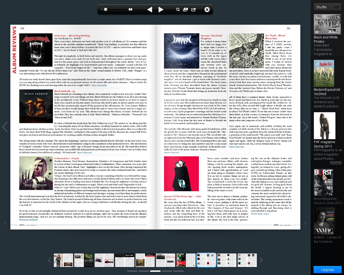
Task: Click the search magnifier icon in toolbar
Action: tap(178, 9)
